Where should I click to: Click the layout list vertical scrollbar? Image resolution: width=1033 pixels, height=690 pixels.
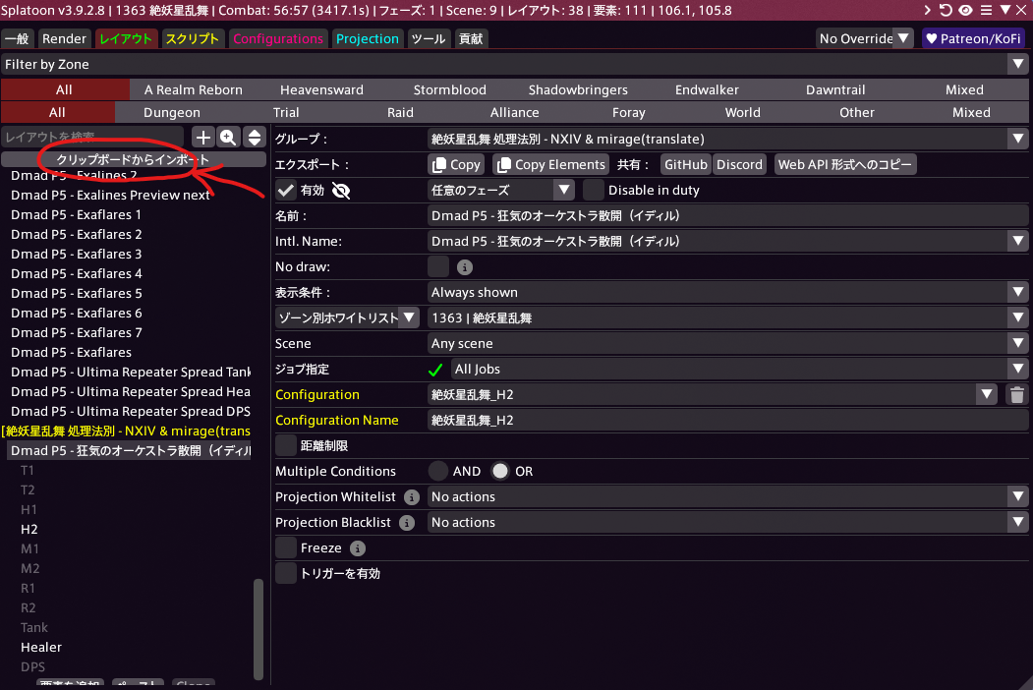click(258, 629)
